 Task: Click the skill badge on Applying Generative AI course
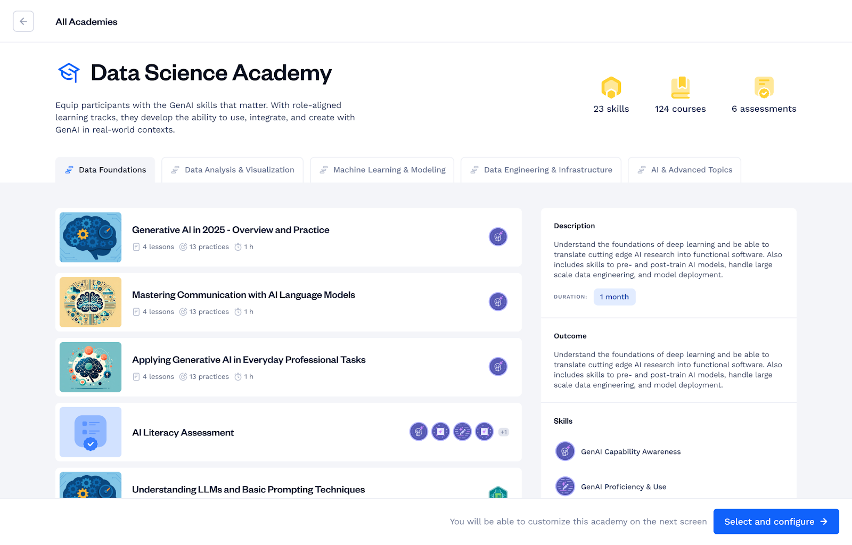tap(498, 367)
